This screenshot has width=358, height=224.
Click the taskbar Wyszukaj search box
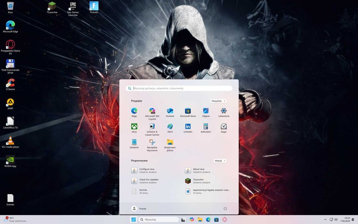point(159,219)
